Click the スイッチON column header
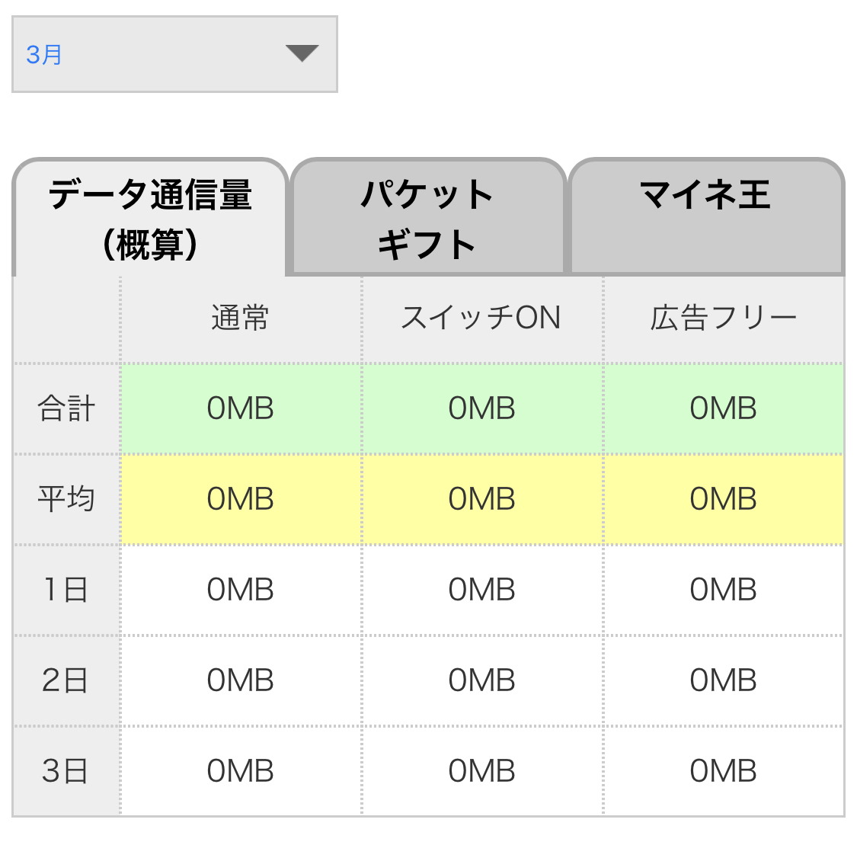Screen dimensions: 857x845 point(481,318)
